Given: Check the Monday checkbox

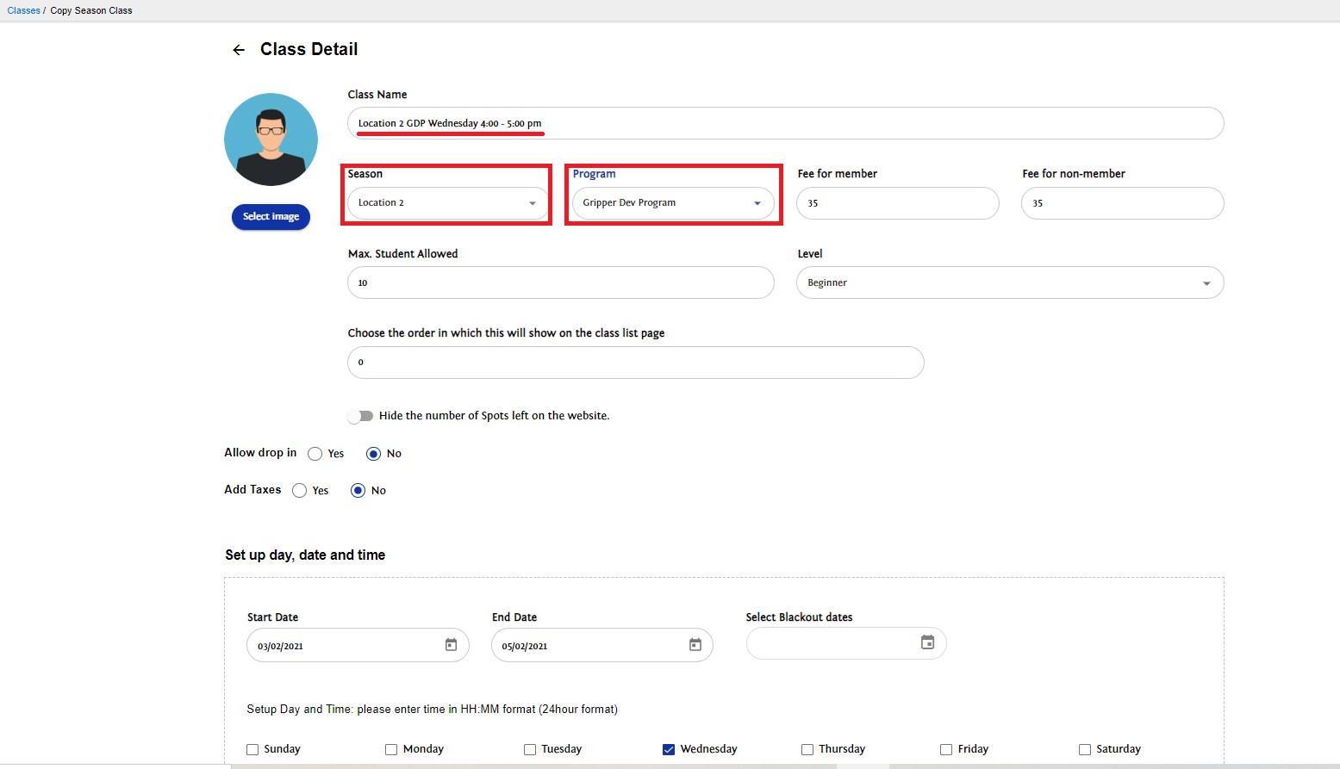Looking at the screenshot, I should click(391, 749).
